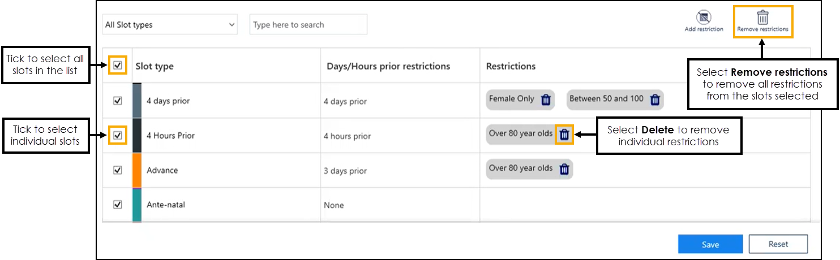Click the teal Ante-natal slot color bar
840x260 pixels.
[136, 205]
